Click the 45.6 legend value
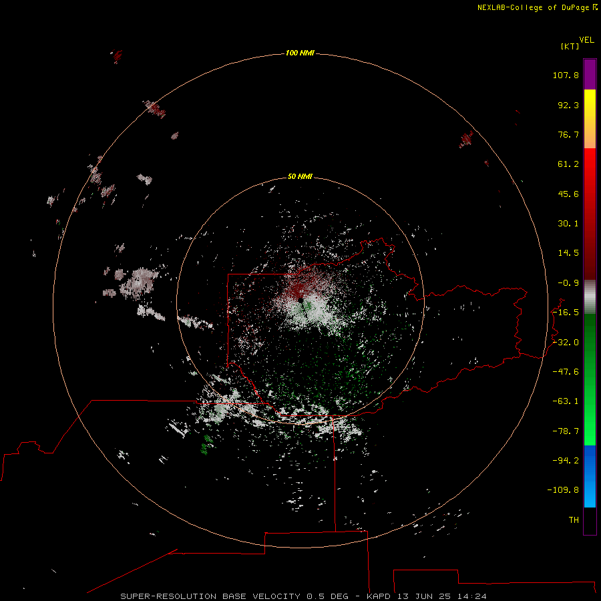Image resolution: width=601 pixels, height=601 pixels. 568,194
